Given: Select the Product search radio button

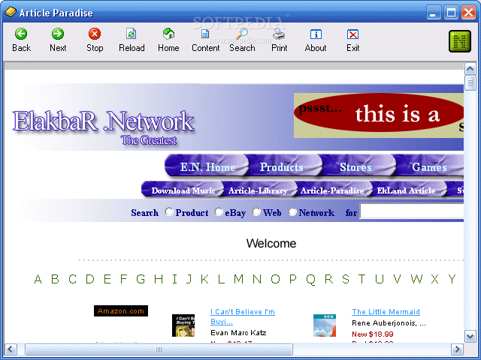Looking at the screenshot, I should [169, 211].
